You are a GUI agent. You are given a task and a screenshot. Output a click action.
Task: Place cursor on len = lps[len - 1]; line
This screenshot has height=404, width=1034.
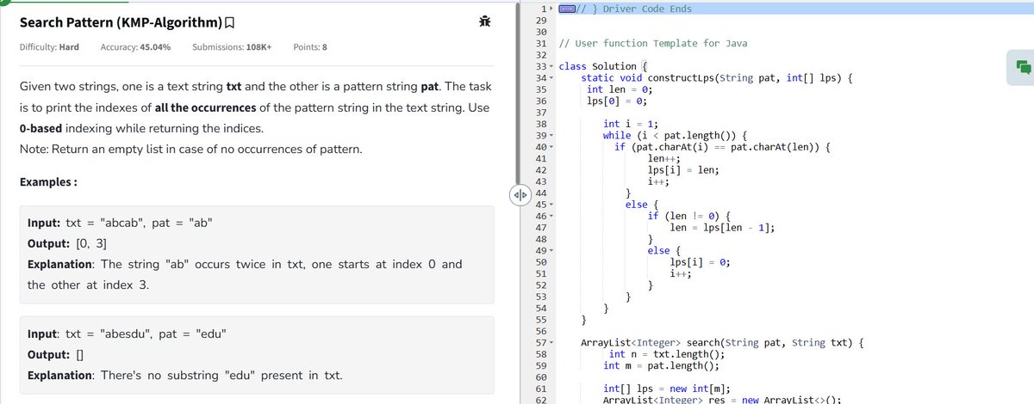click(722, 228)
